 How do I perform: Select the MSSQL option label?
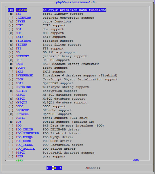(x=20, y=95)
